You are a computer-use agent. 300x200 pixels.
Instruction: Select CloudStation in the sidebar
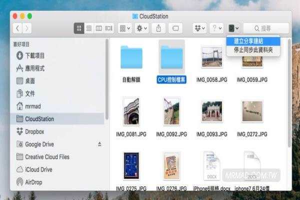point(58,119)
